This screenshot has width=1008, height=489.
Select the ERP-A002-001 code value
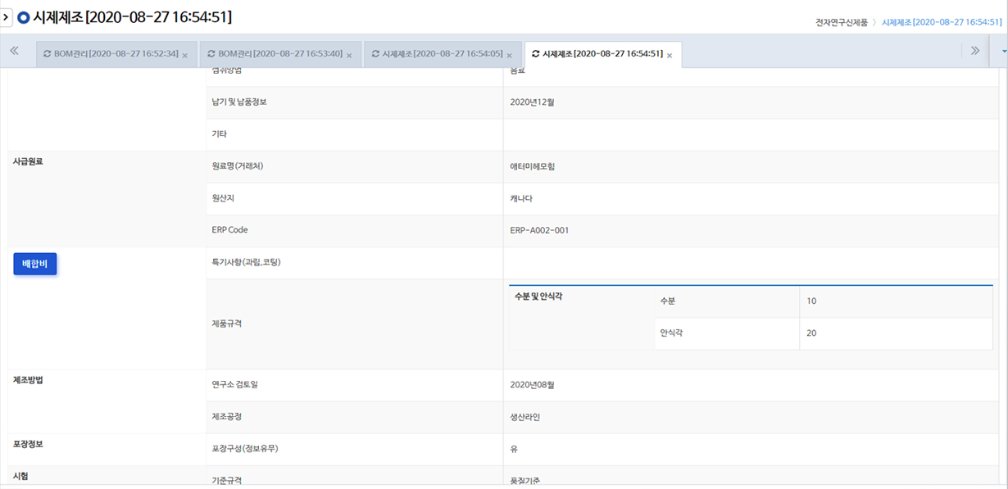coord(539,230)
